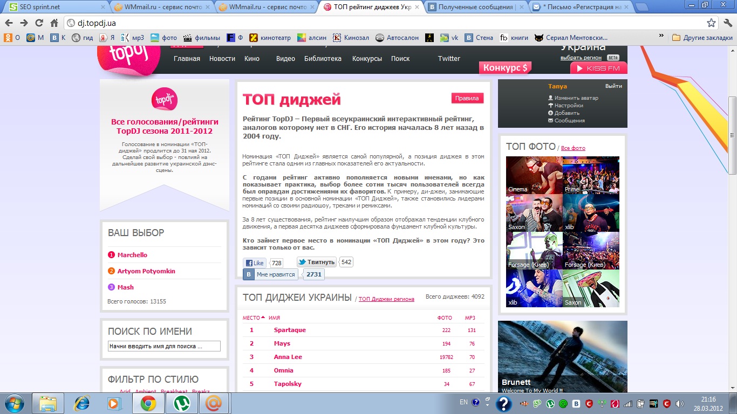
Task: Open the 'фото' bookmark
Action: click(163, 38)
